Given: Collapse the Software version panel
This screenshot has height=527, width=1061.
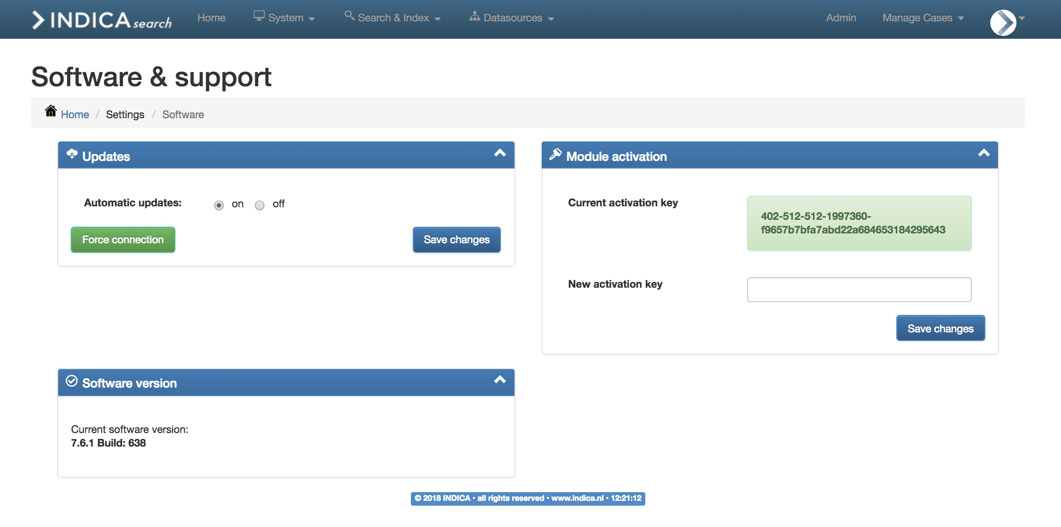Looking at the screenshot, I should pyautogui.click(x=500, y=380).
